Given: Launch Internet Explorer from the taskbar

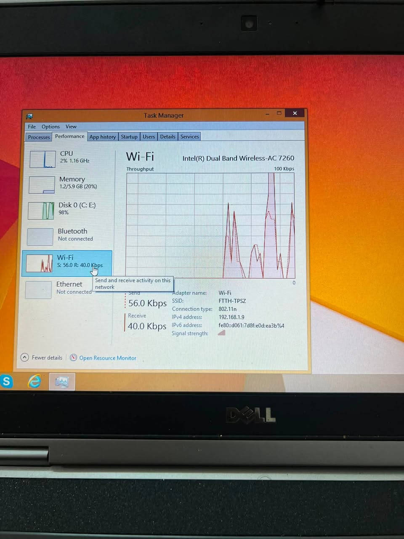Looking at the screenshot, I should [x=34, y=382].
